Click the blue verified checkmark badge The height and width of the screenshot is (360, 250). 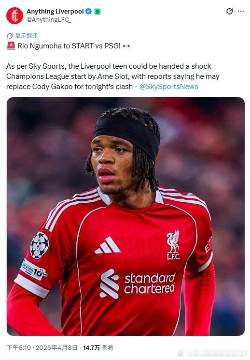coord(88,11)
